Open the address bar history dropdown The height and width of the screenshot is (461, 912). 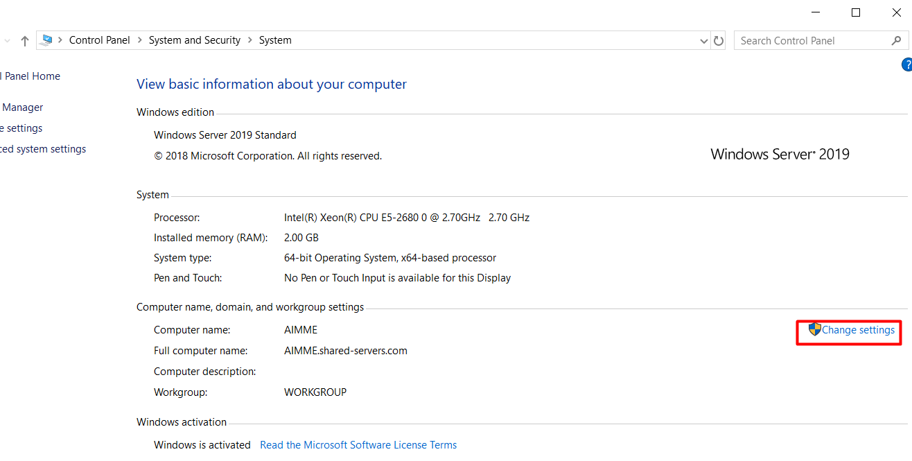click(x=703, y=40)
